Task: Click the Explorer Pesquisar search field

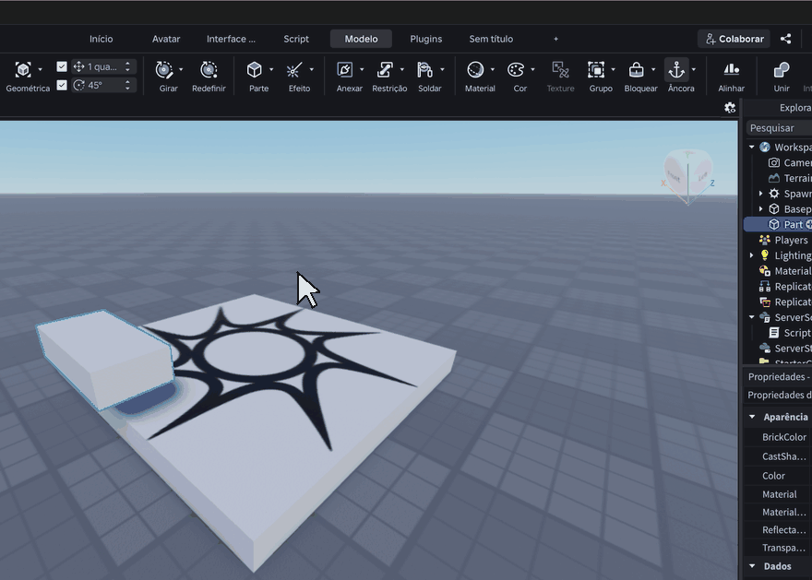Action: click(x=779, y=128)
